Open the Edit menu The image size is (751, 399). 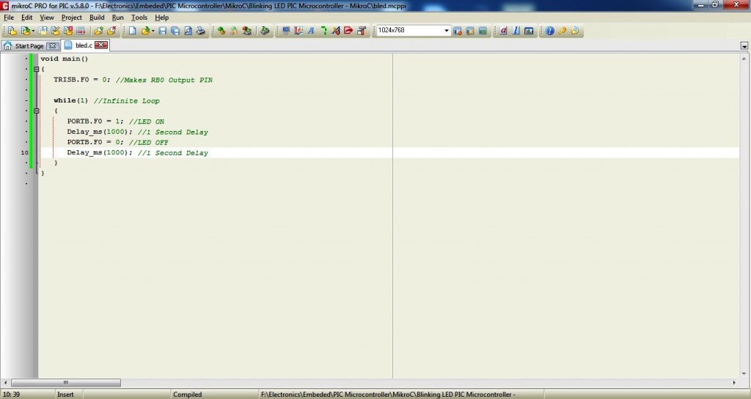click(27, 17)
